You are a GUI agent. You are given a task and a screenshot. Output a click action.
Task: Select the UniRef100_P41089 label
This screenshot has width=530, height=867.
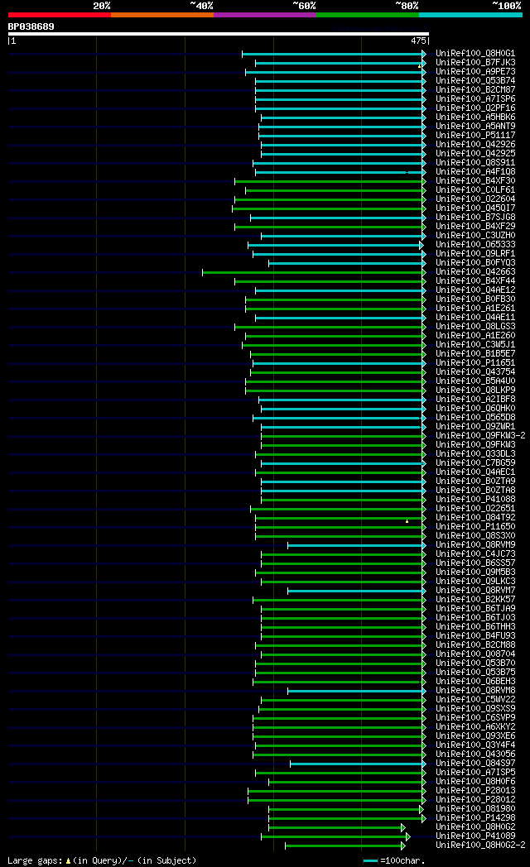[x=475, y=836]
